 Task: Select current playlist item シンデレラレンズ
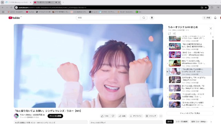click(x=189, y=72)
